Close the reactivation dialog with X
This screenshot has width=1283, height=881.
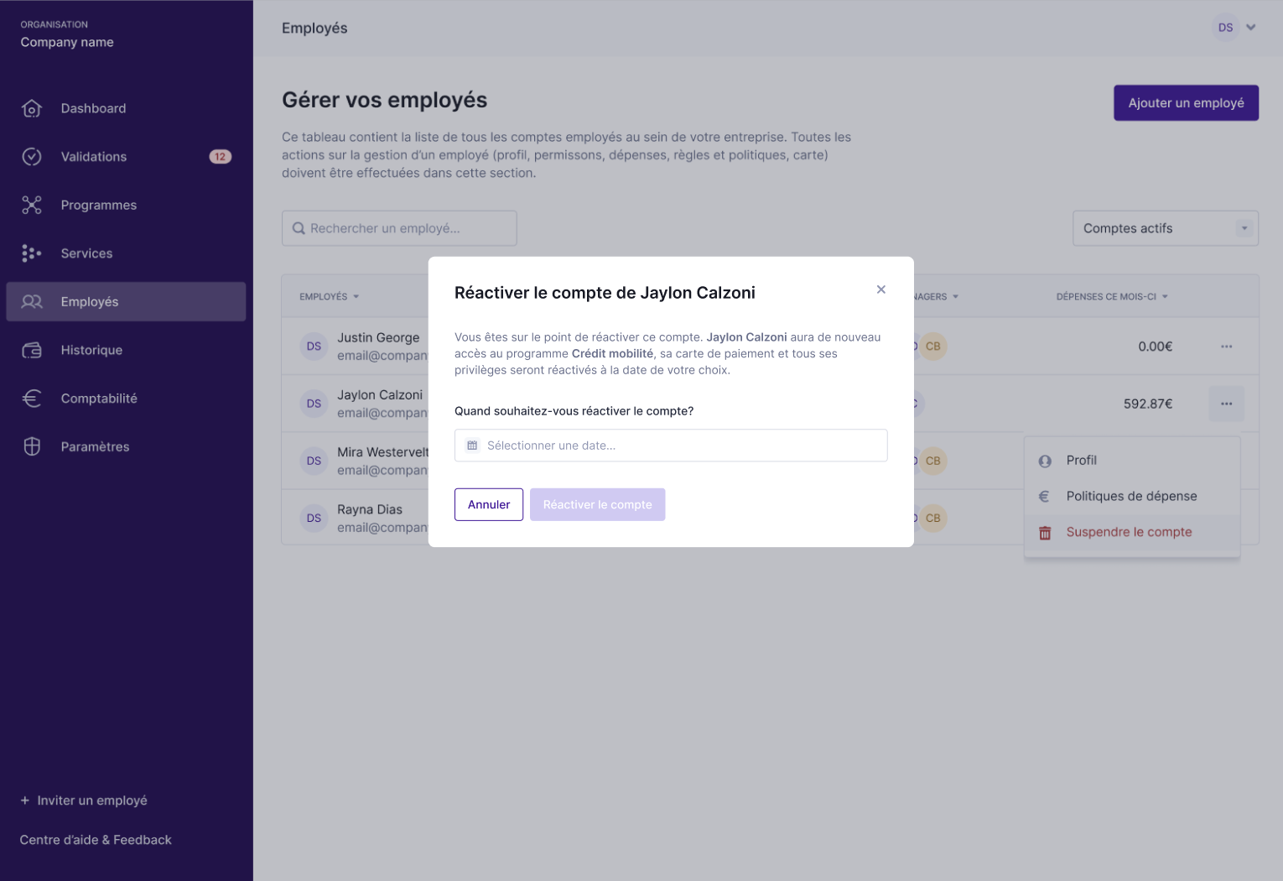pos(880,289)
